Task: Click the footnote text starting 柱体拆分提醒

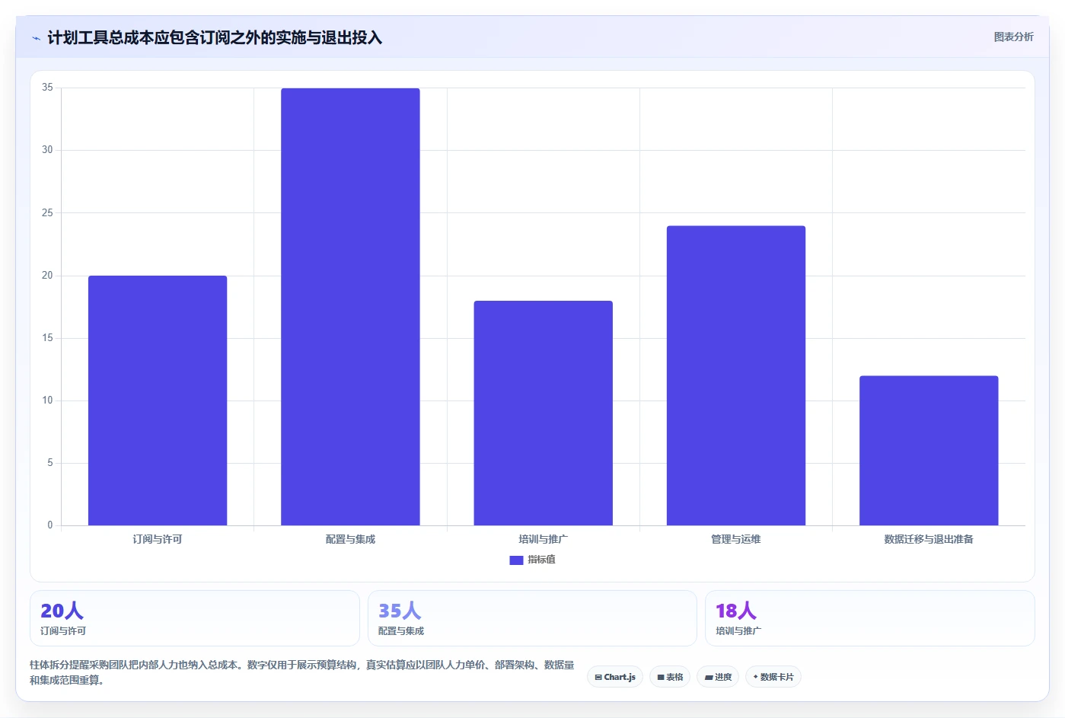Action: coord(302,672)
